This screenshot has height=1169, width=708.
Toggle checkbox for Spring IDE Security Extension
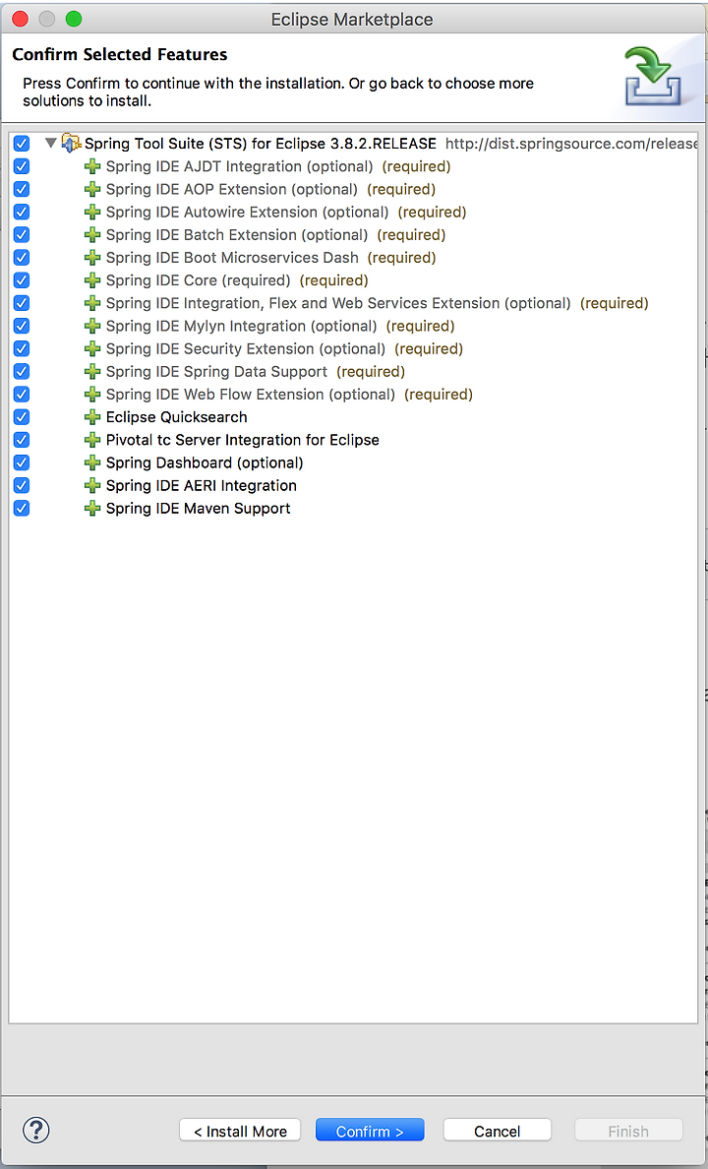pyautogui.click(x=22, y=348)
